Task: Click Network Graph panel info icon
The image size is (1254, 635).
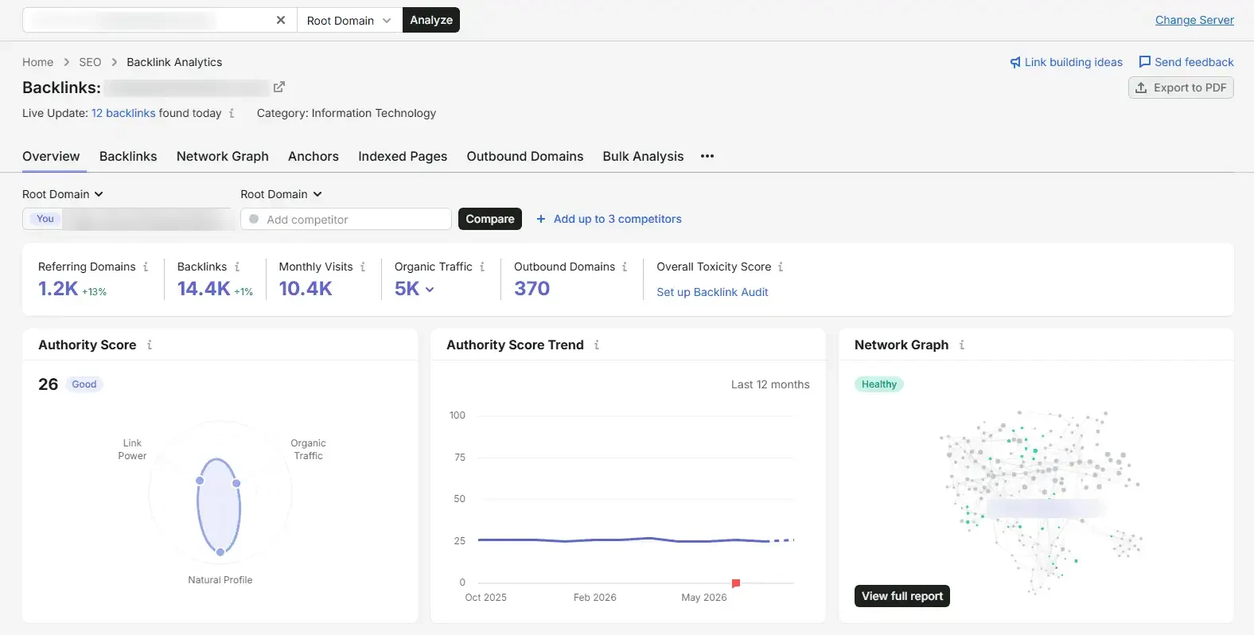Action: point(962,345)
